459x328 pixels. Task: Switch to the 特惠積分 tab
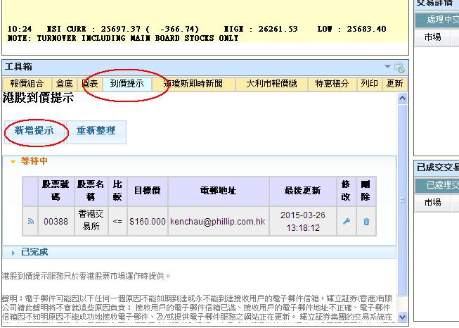point(332,84)
